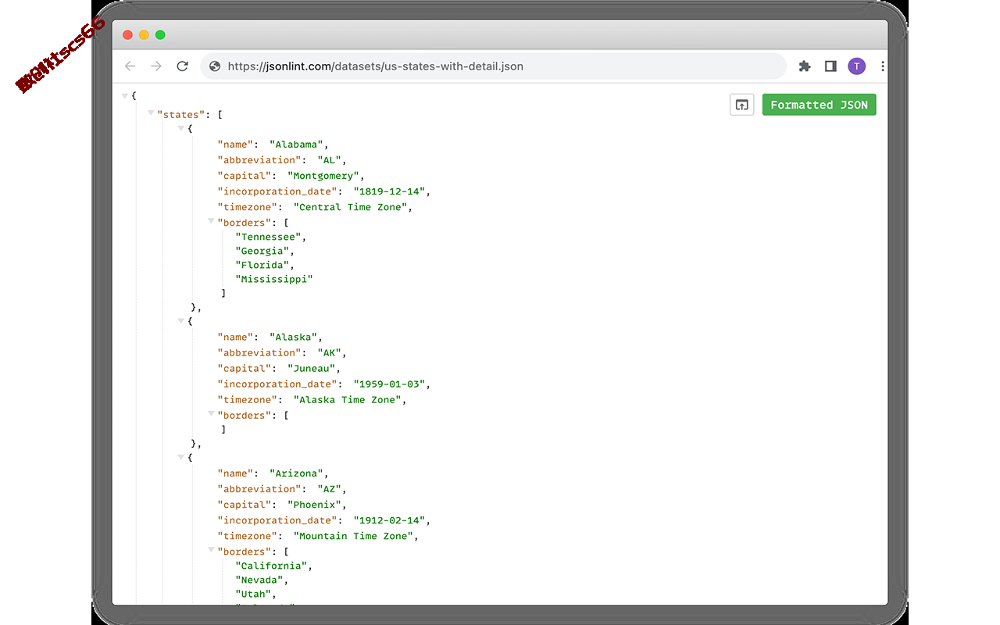Screen dimensions: 1000x625
Task: Go forward to the next page
Action: point(156,66)
